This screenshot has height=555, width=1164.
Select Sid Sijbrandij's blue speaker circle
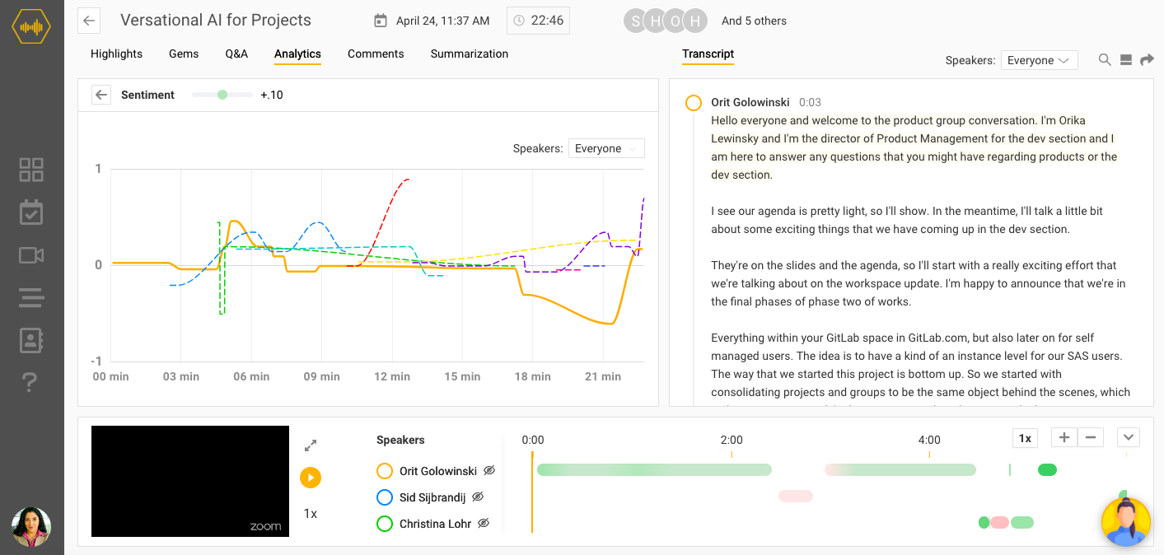[x=385, y=497]
